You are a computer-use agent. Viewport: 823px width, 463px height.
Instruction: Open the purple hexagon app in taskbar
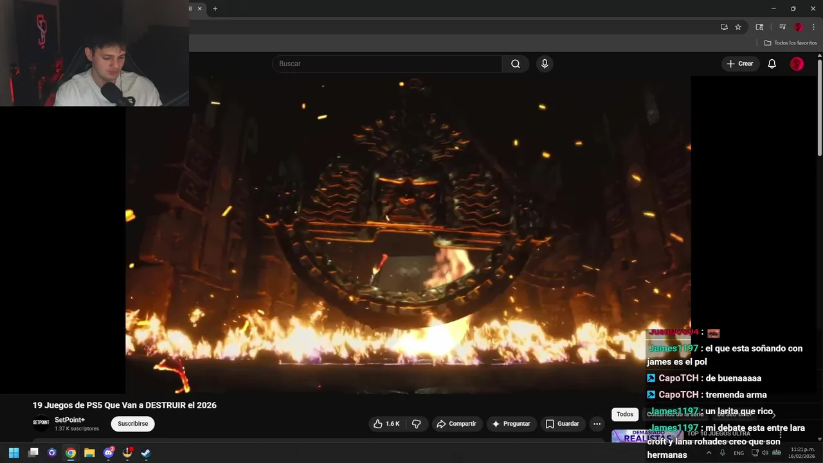pos(52,453)
